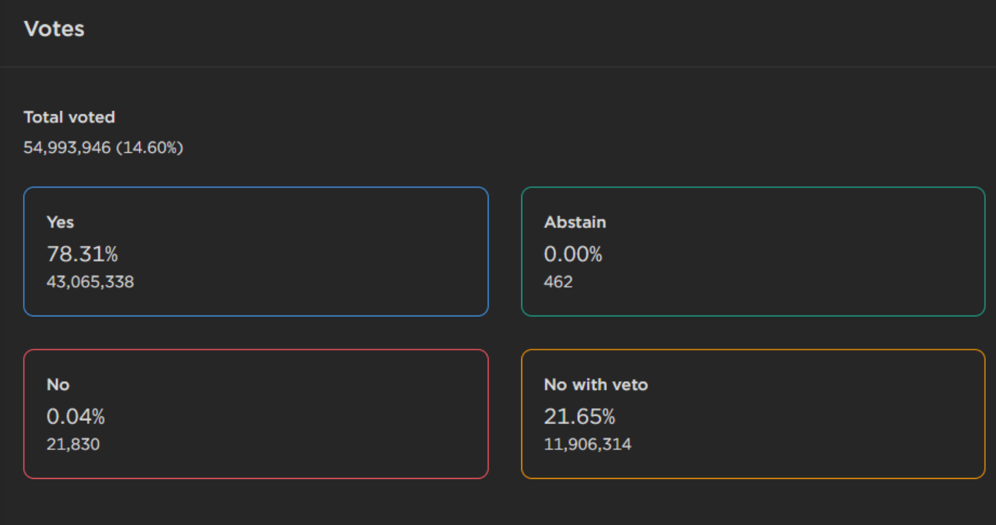
Task: Click the No option label
Action: 58,385
